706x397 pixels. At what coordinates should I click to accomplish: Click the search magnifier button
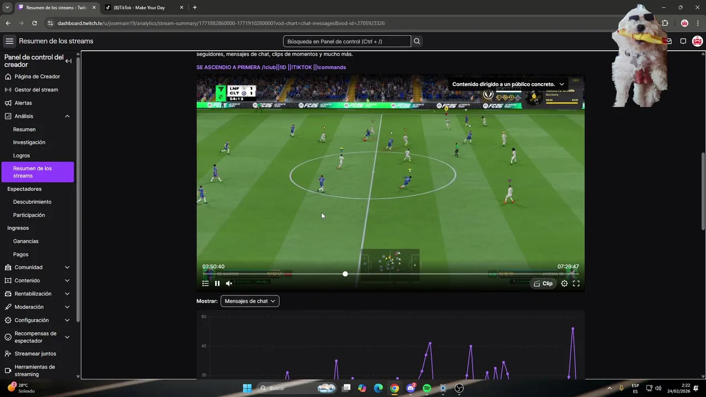(417, 41)
